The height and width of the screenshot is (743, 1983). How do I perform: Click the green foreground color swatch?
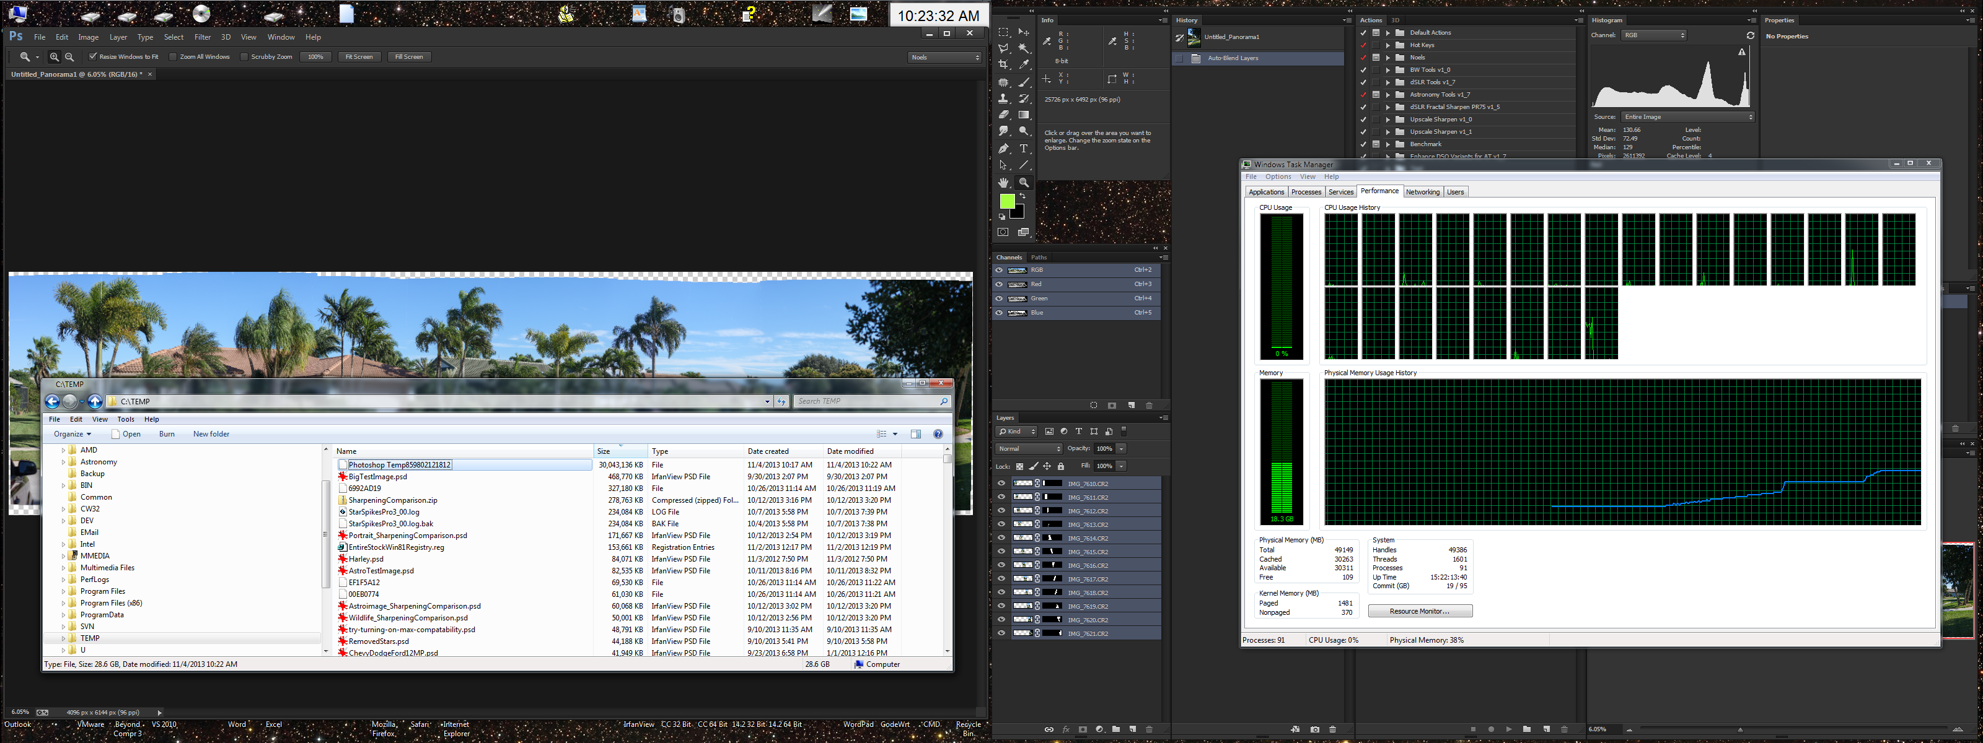point(1006,201)
